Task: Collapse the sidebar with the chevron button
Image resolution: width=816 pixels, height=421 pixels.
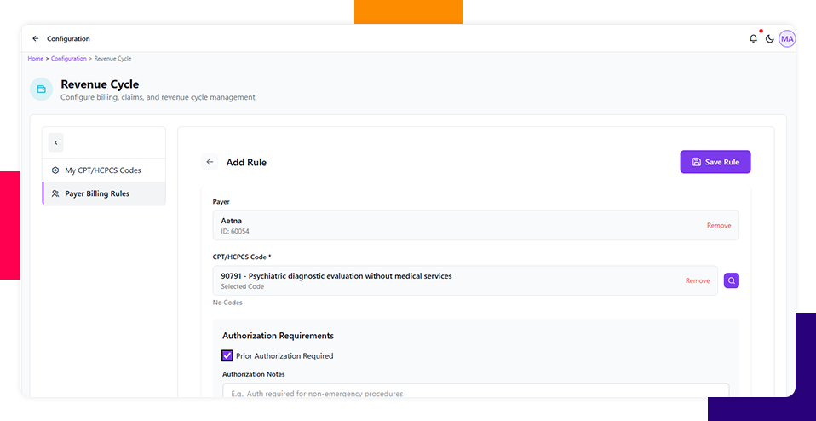Action: (x=55, y=142)
